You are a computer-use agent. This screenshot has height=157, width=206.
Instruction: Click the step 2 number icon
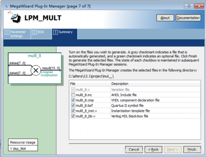click(x=35, y=32)
